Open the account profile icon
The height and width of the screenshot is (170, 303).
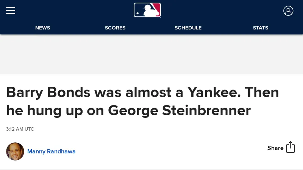point(288,11)
